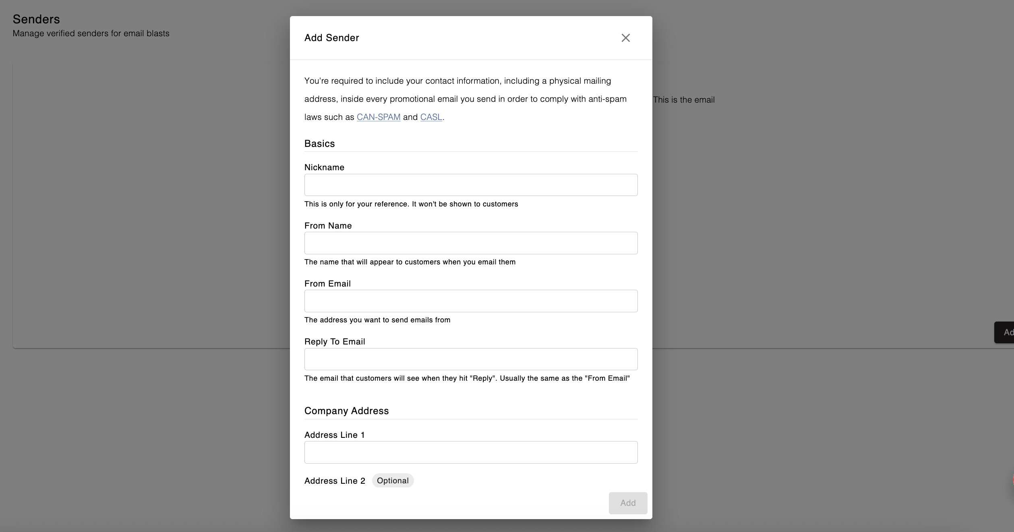The height and width of the screenshot is (532, 1014).
Task: Click the Optional badge beside Address Line 2
Action: (x=393, y=480)
